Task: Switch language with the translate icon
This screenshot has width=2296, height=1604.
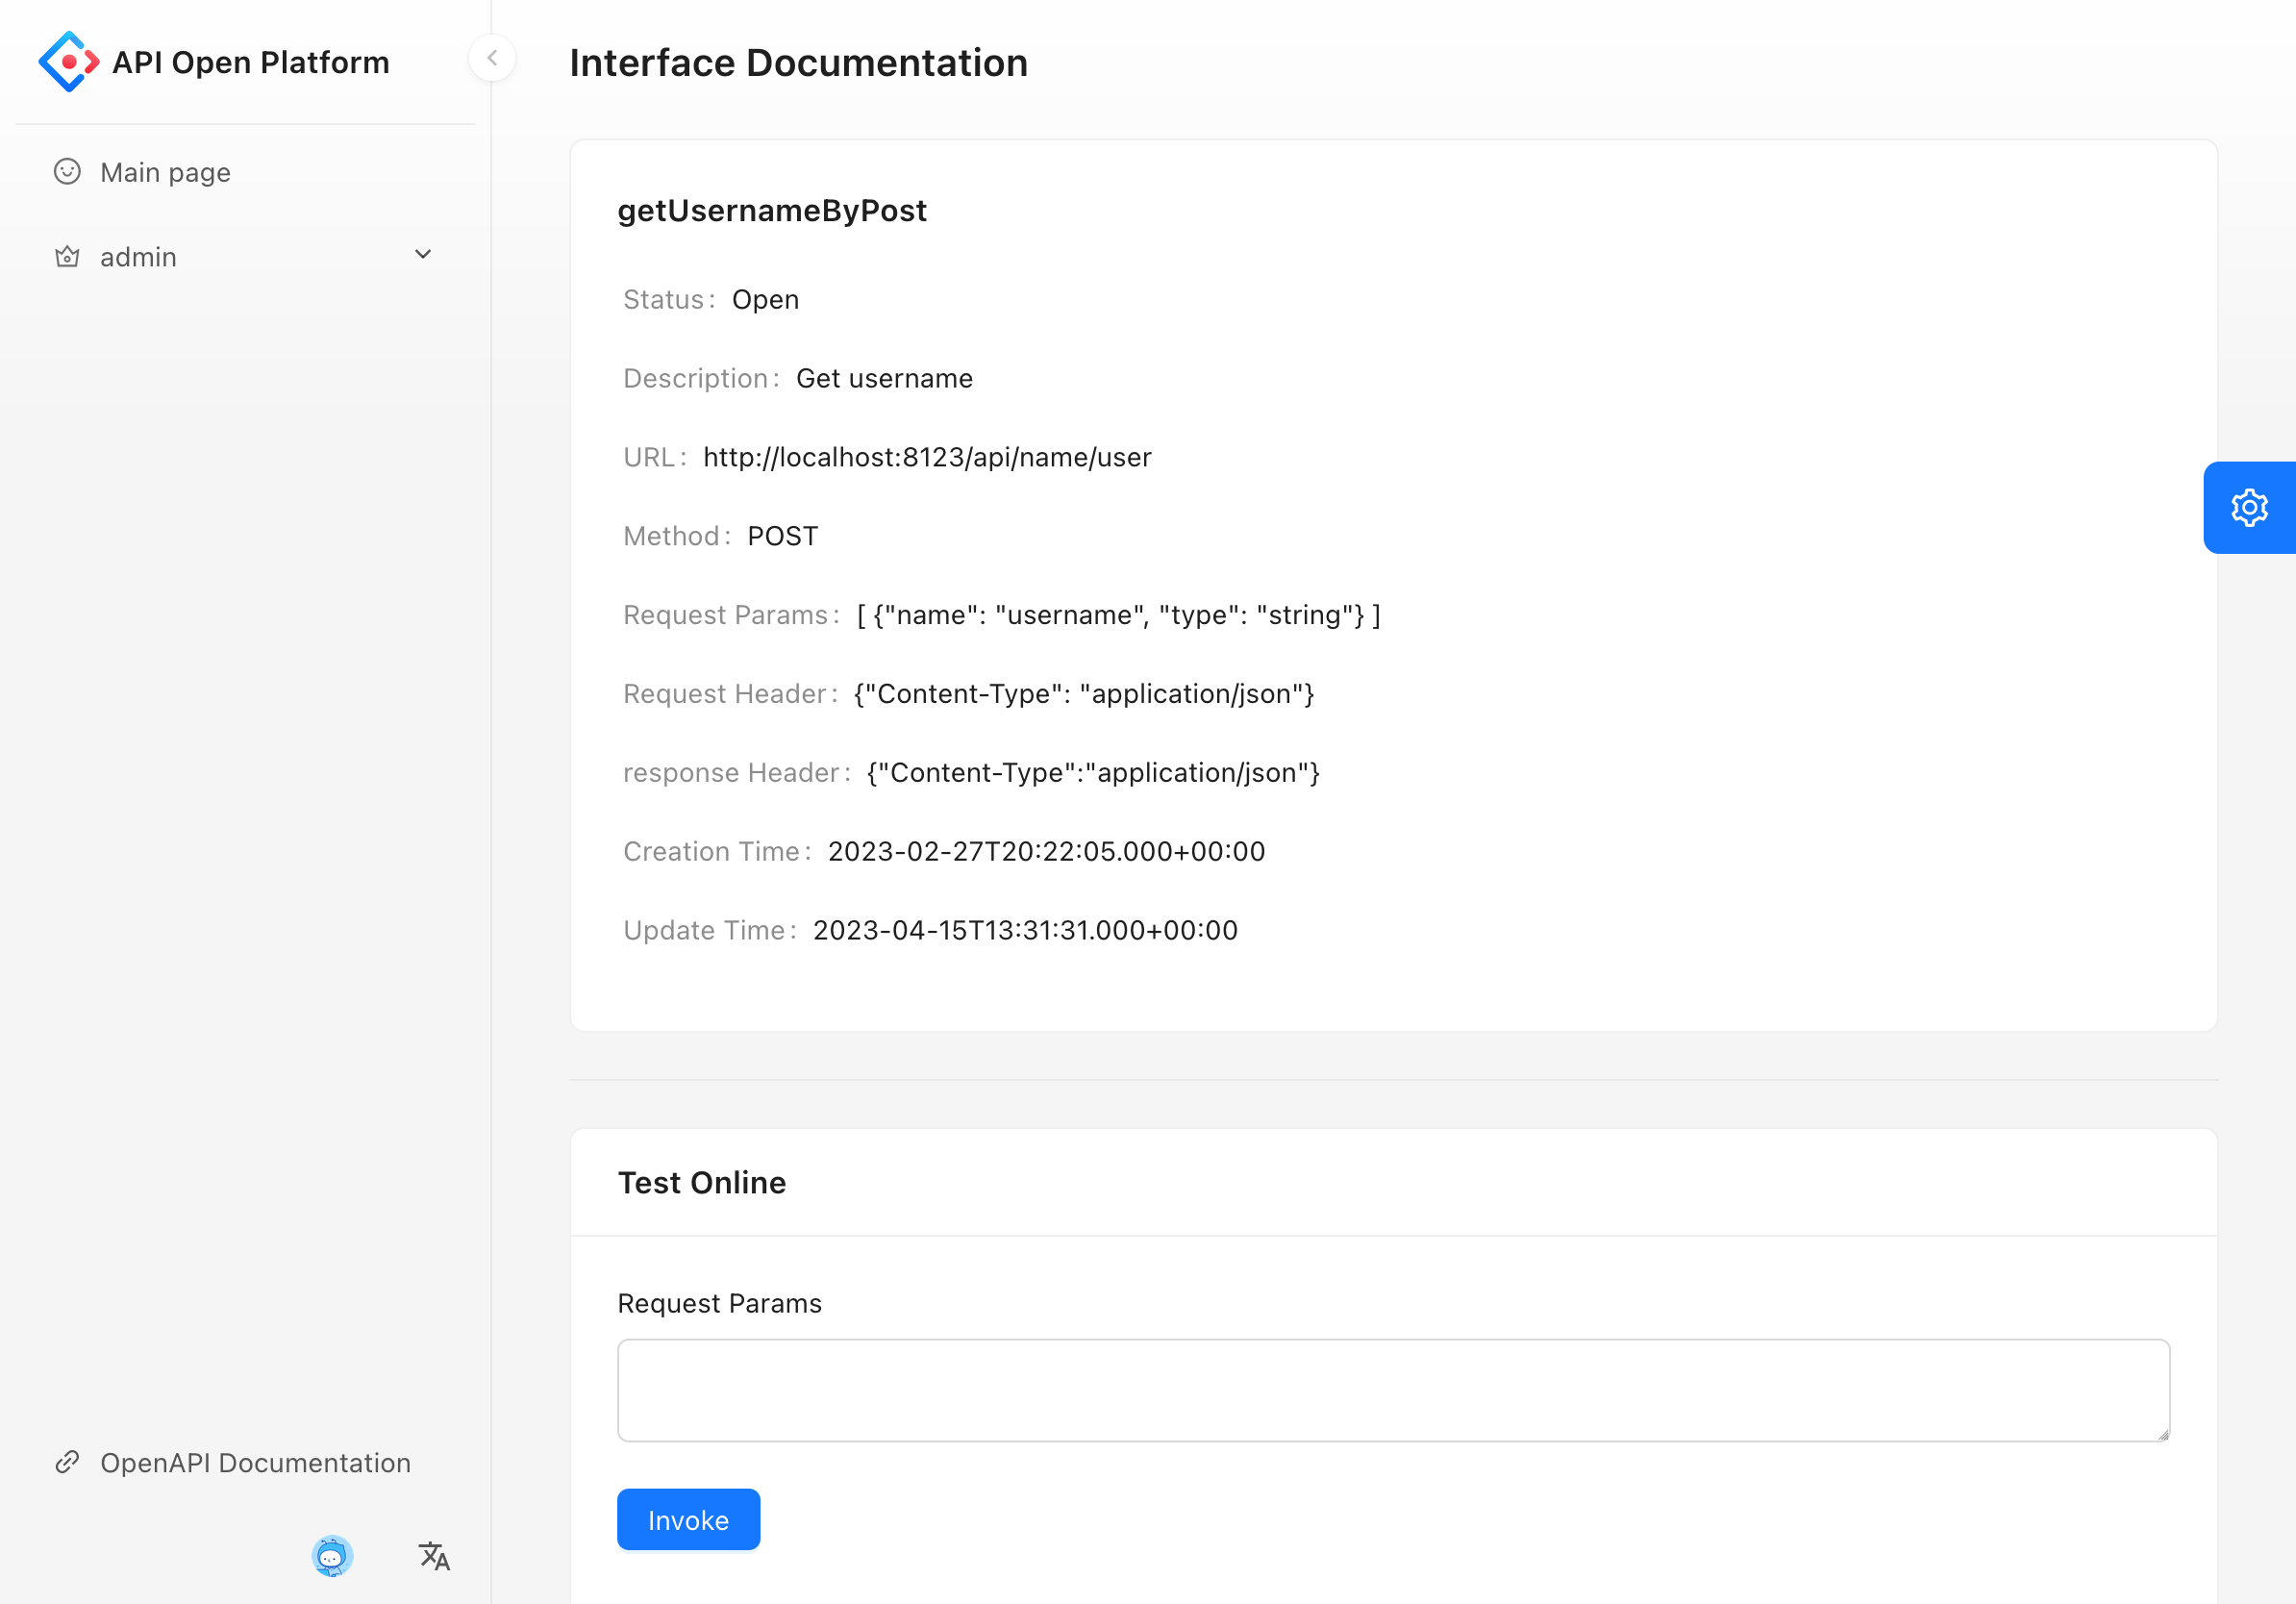Action: pyautogui.click(x=434, y=1556)
